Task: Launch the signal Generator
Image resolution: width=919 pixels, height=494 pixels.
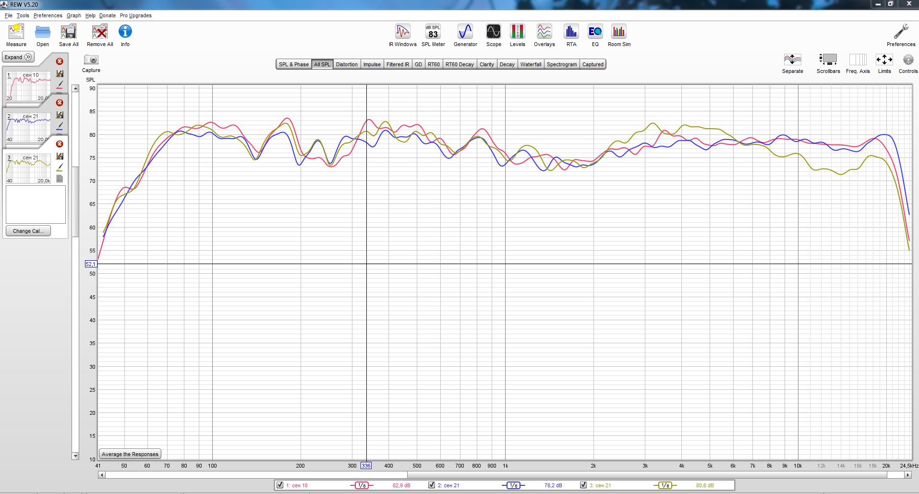Action: 465,35
